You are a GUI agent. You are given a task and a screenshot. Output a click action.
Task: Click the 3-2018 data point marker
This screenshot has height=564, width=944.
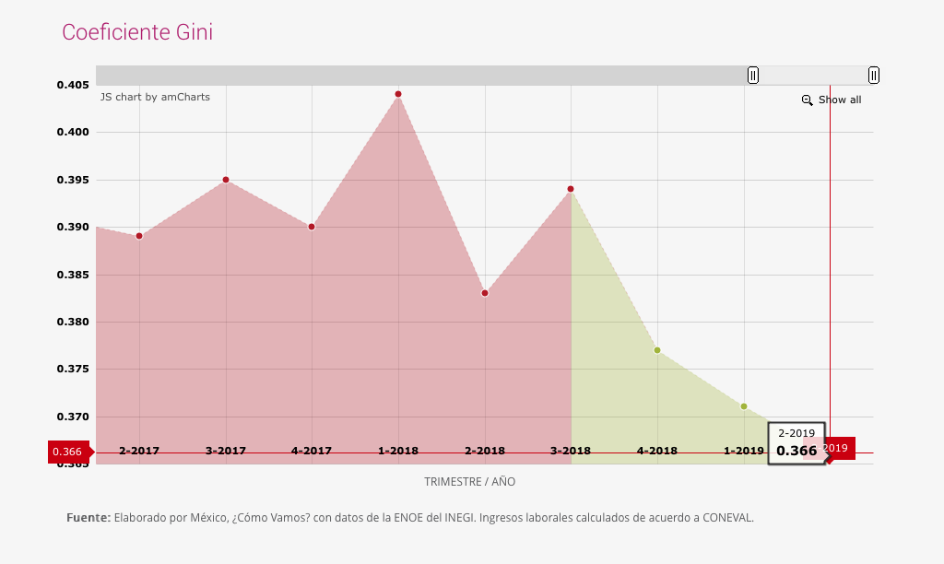click(571, 189)
